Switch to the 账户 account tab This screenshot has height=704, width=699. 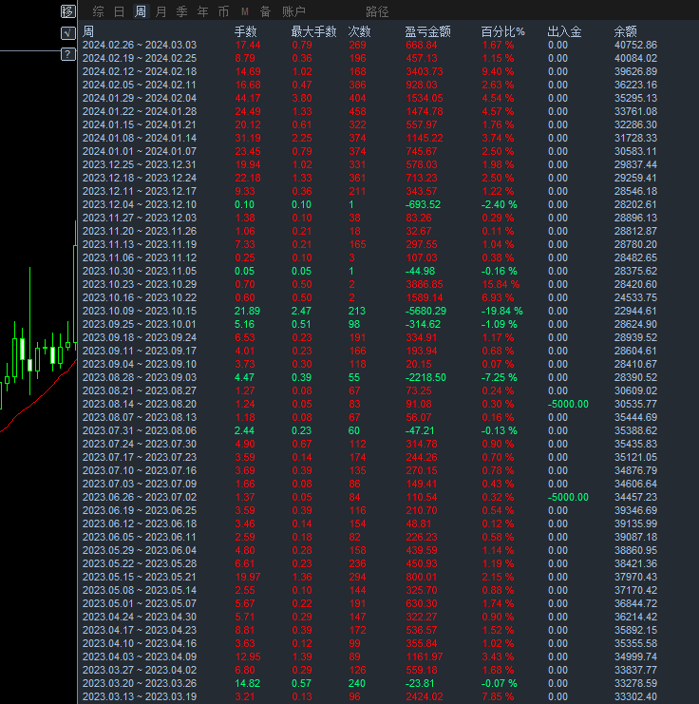pyautogui.click(x=293, y=11)
